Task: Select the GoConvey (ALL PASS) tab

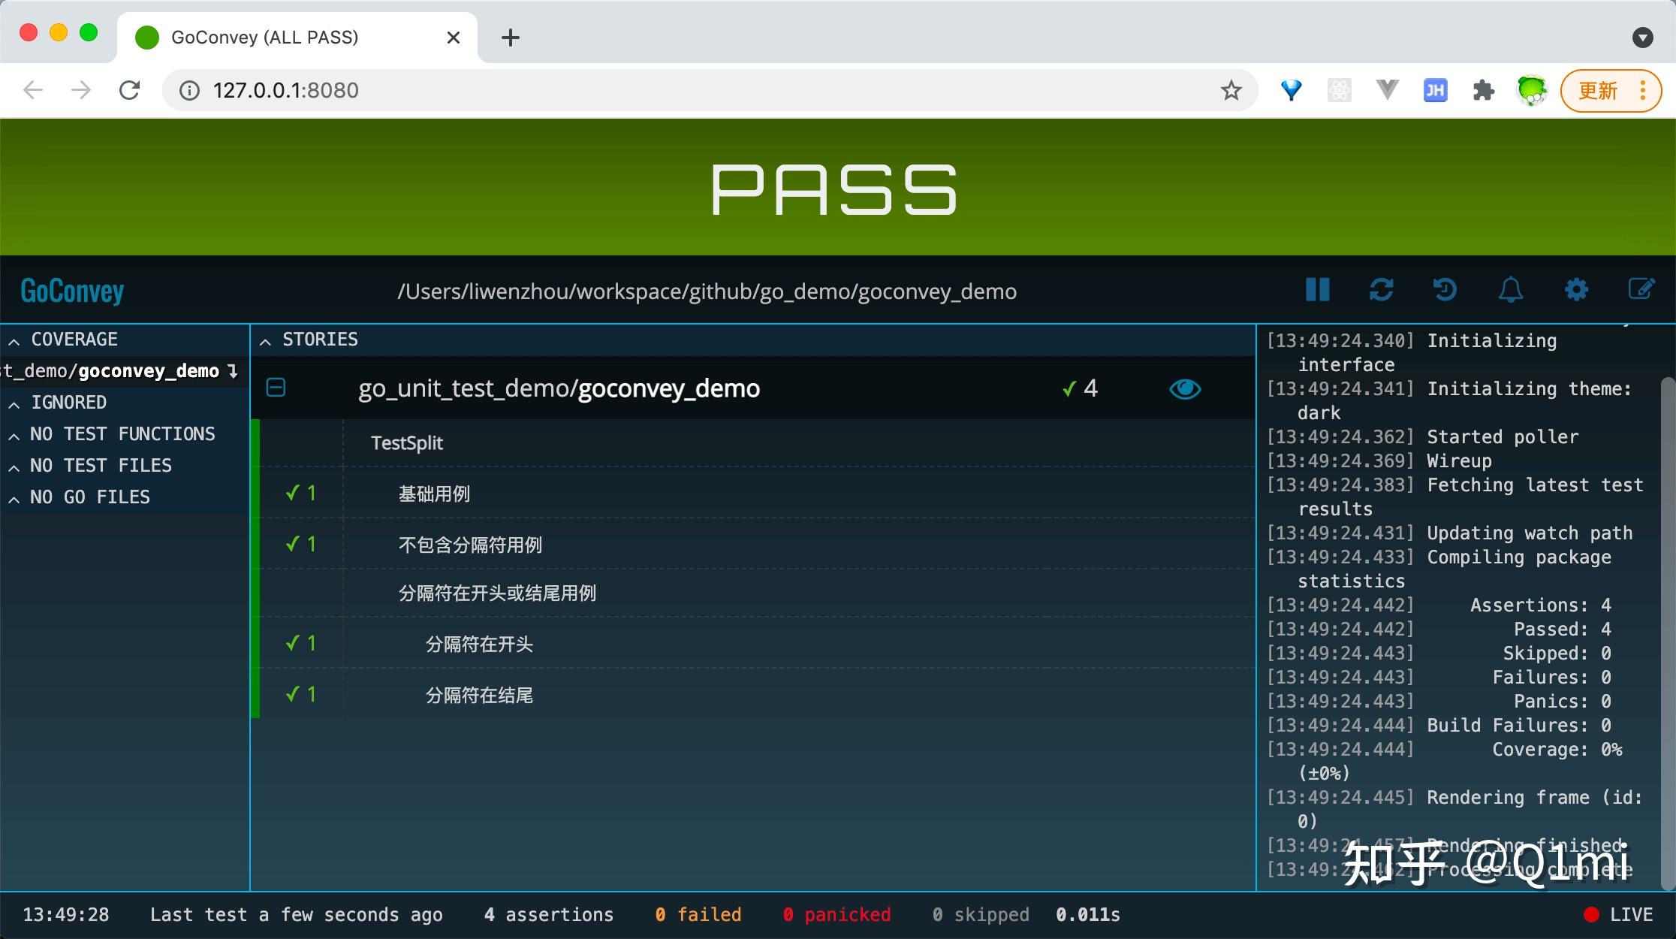Action: click(263, 37)
